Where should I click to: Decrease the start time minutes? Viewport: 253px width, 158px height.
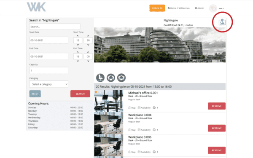coord(88,45)
